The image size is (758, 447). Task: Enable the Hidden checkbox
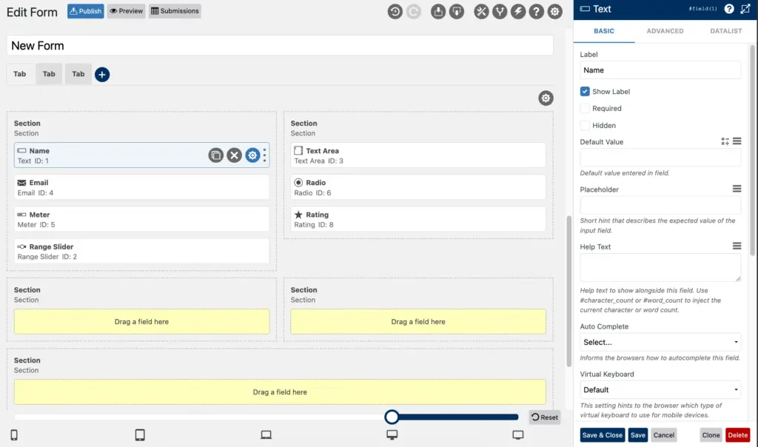(584, 125)
